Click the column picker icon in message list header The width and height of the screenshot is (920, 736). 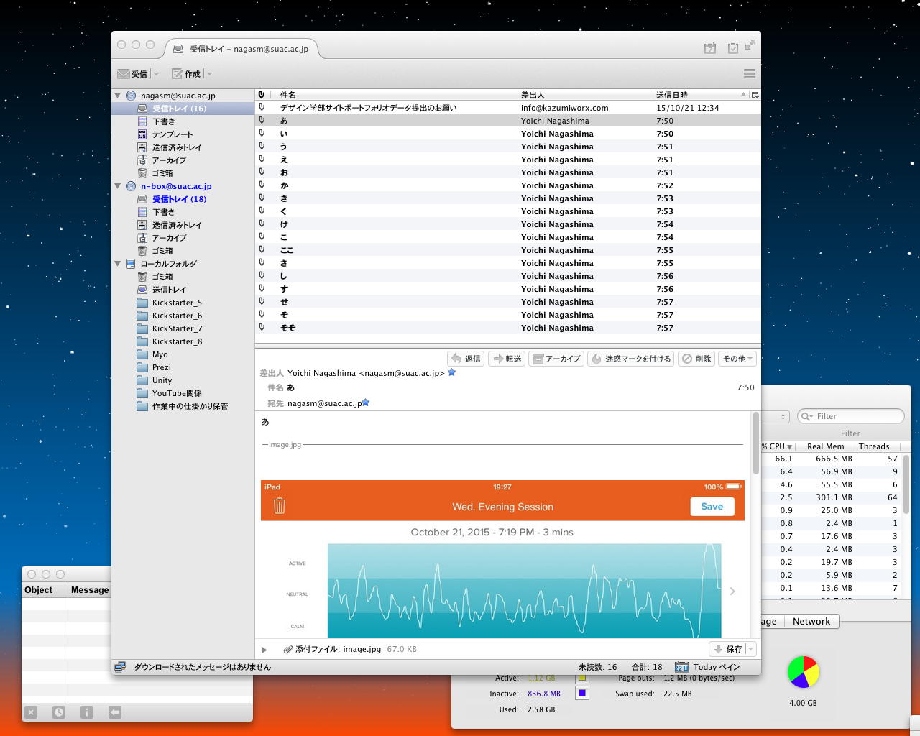[x=755, y=95]
